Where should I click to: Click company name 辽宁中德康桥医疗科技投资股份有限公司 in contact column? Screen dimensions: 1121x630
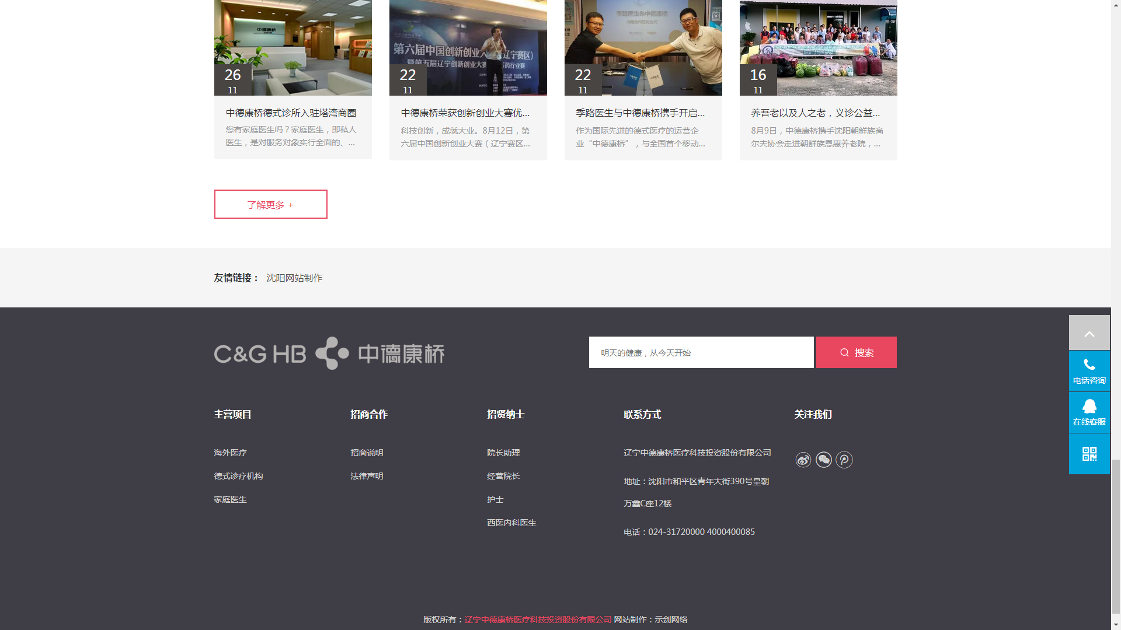pos(698,453)
